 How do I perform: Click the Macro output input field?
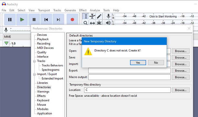tap(130, 77)
